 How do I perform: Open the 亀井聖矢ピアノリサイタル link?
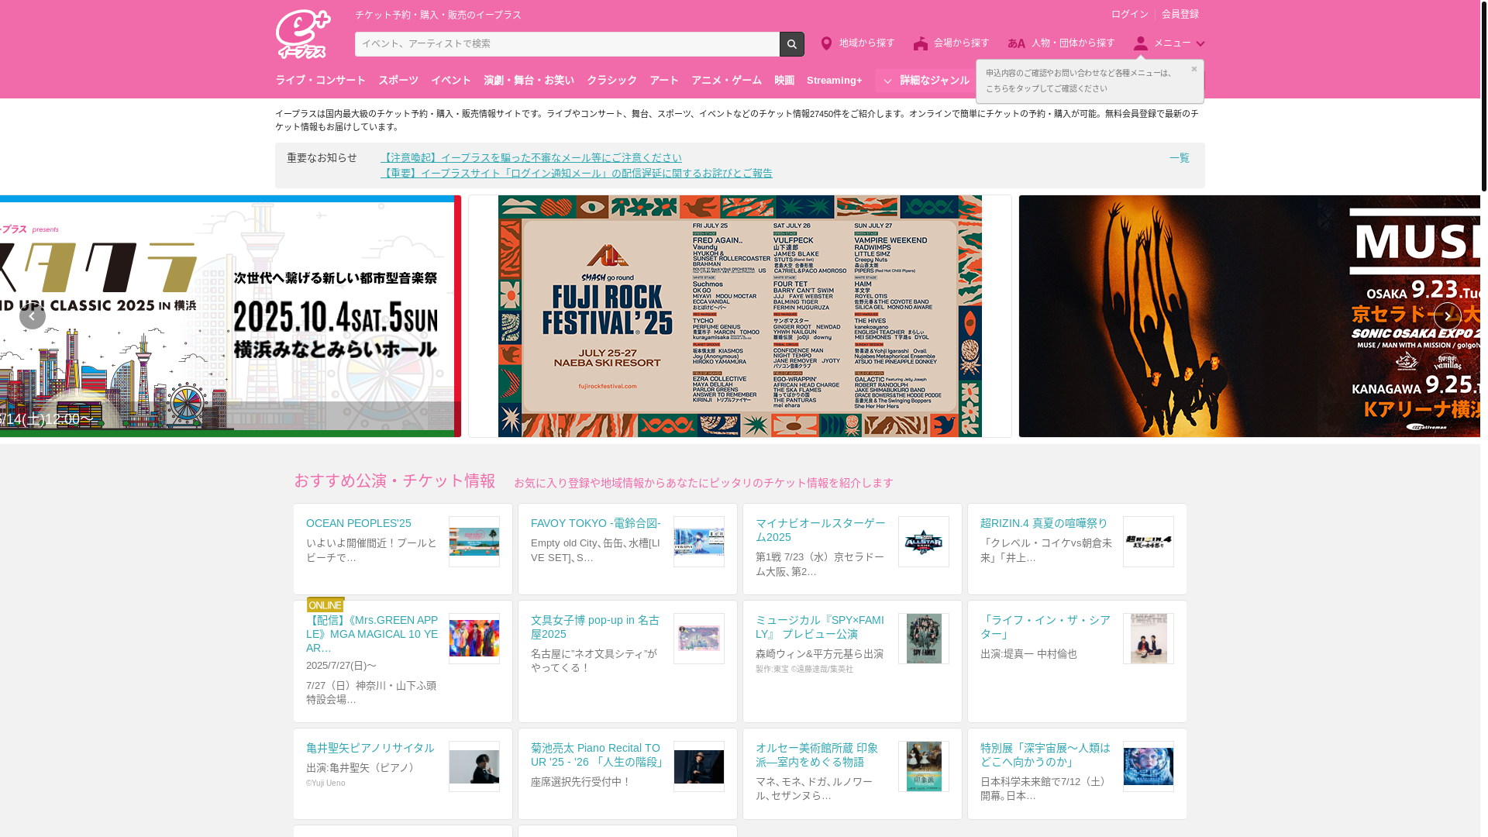(370, 749)
